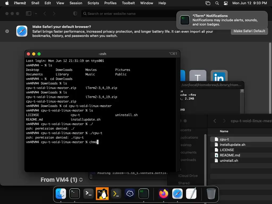The height and width of the screenshot is (204, 272).
Task: Expand the Safari tab group dropdown arrow
Action: tap(36, 14)
